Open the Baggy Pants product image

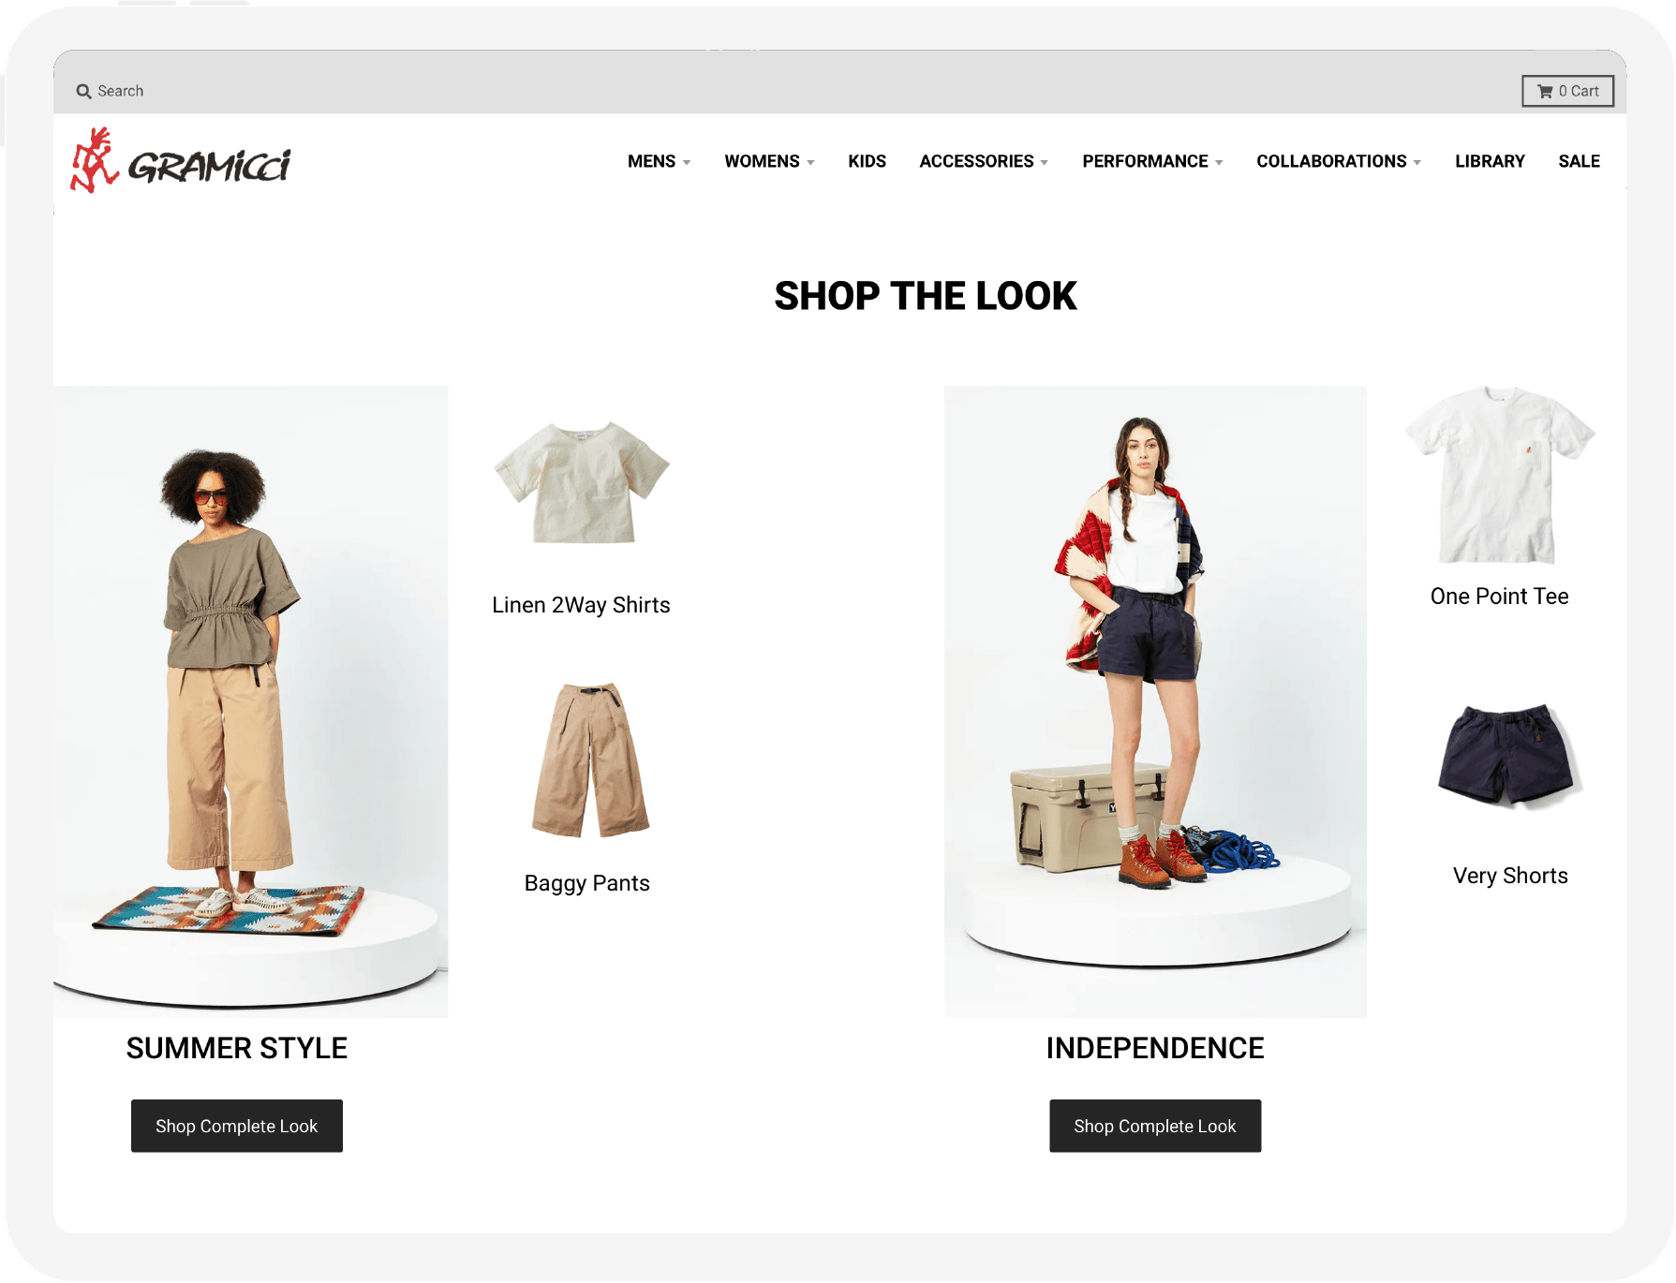[x=590, y=759]
